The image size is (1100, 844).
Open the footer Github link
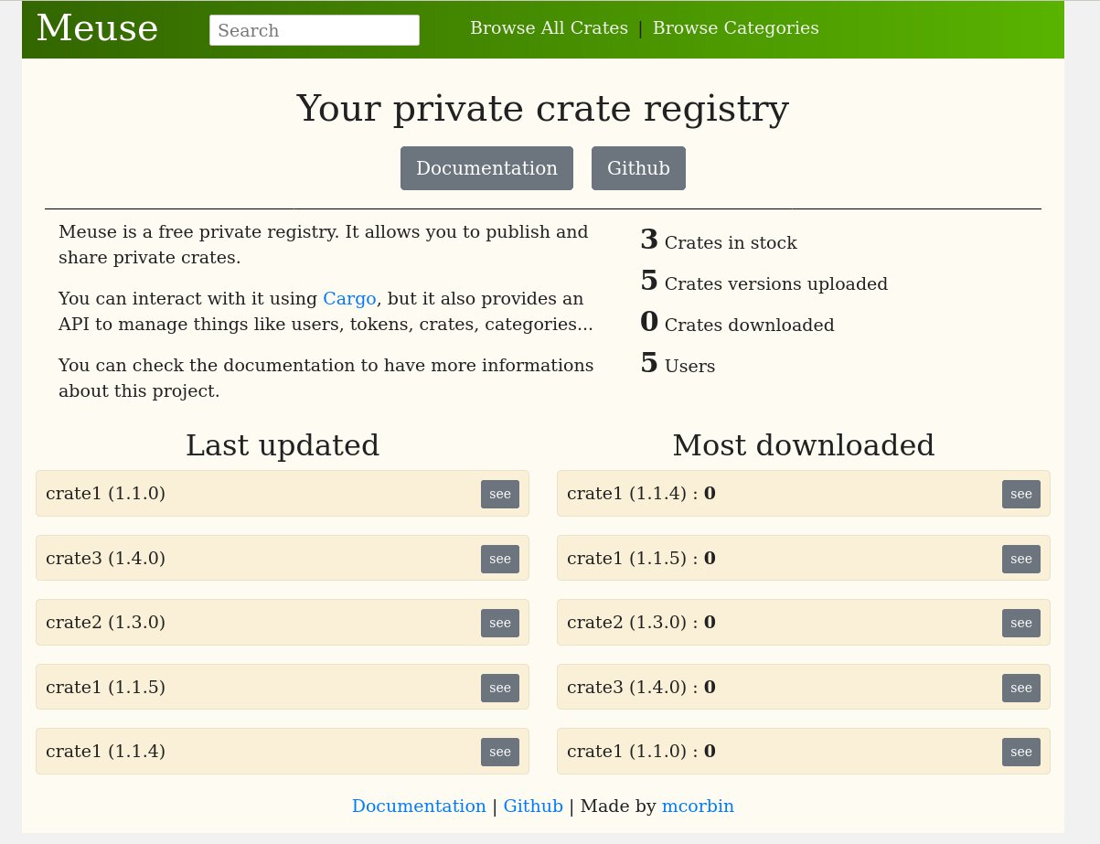pos(533,807)
